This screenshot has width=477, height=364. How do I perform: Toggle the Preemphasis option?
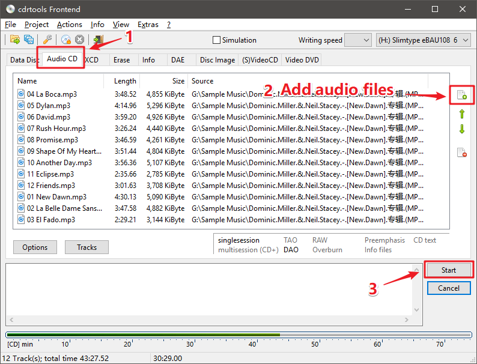point(384,240)
